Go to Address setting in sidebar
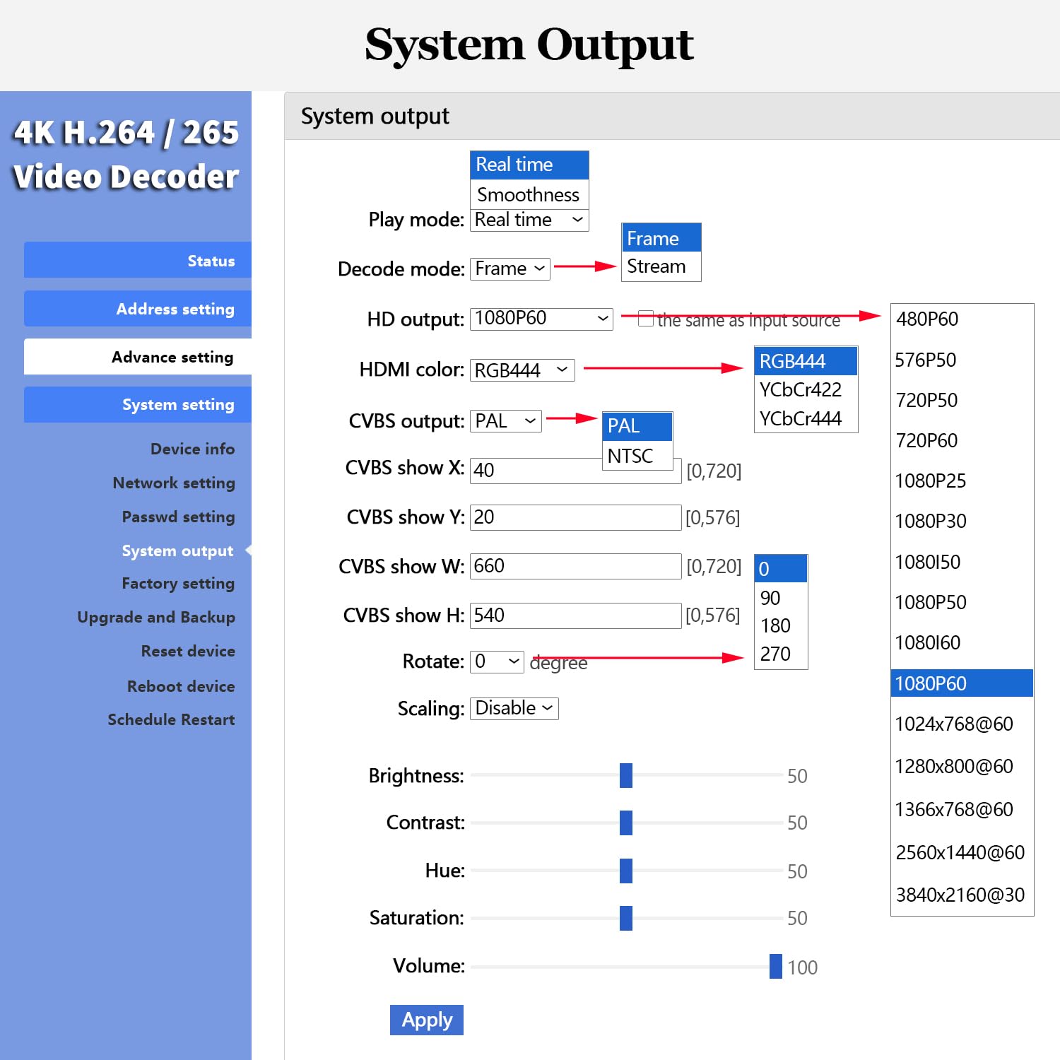Viewport: 1060px width, 1060px height. (x=138, y=309)
